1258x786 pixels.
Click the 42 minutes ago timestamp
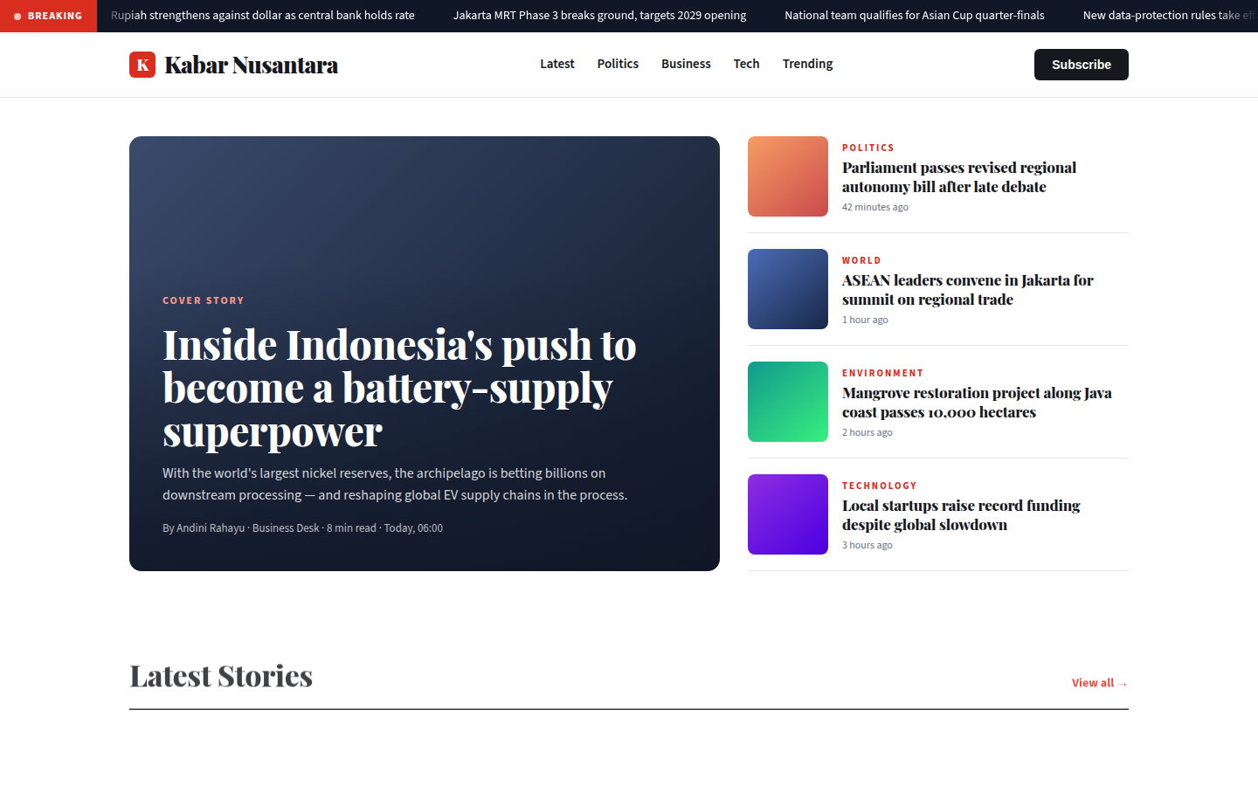pos(875,207)
